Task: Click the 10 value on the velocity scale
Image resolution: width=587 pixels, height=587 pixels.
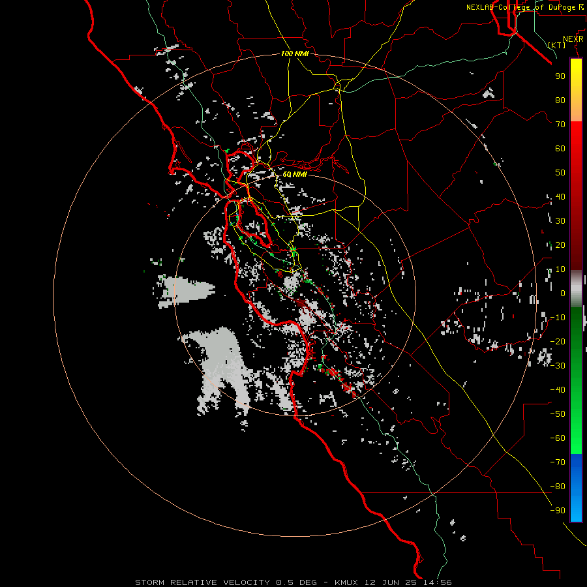Action: click(x=560, y=269)
